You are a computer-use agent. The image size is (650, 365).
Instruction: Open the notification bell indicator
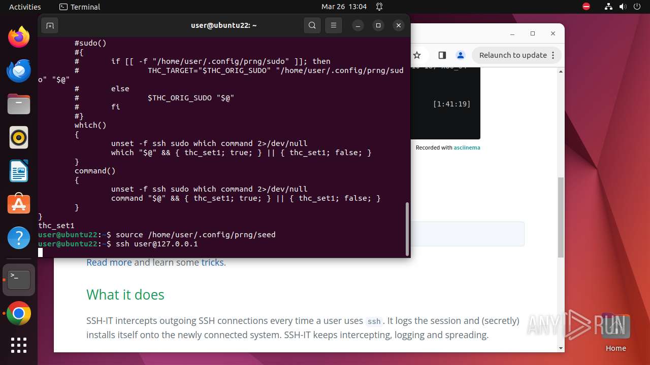pyautogui.click(x=379, y=7)
